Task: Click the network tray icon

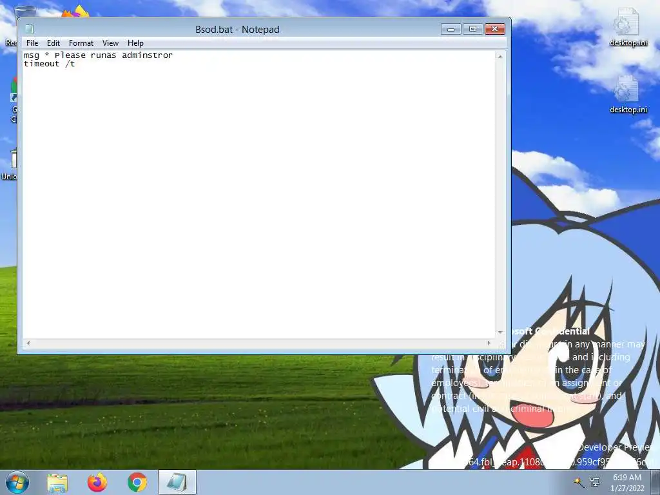Action: (595, 482)
